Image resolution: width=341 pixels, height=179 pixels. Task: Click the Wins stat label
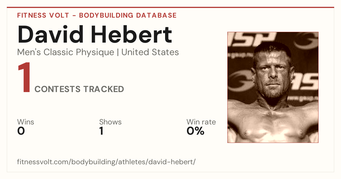(x=26, y=122)
